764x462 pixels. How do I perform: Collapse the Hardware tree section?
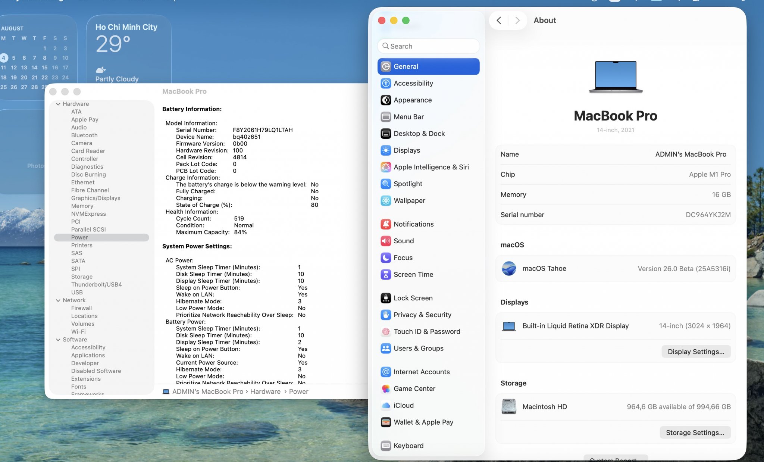[x=58, y=104]
